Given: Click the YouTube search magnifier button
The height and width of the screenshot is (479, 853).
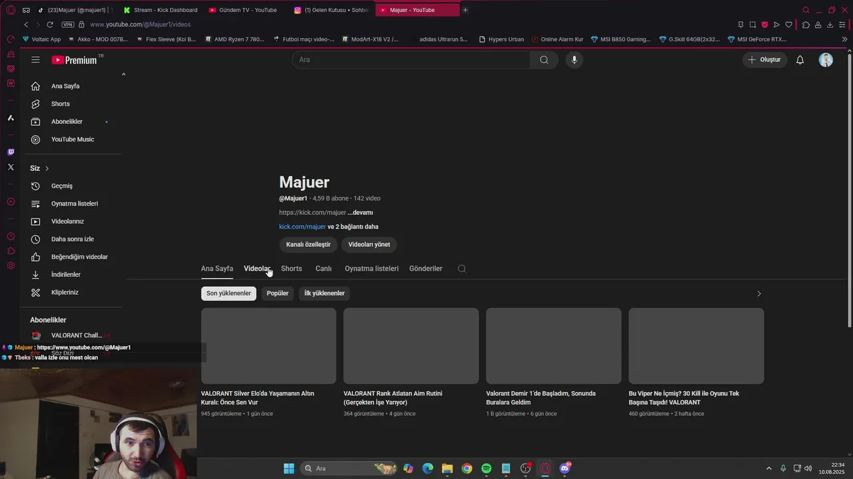Looking at the screenshot, I should coord(544,60).
